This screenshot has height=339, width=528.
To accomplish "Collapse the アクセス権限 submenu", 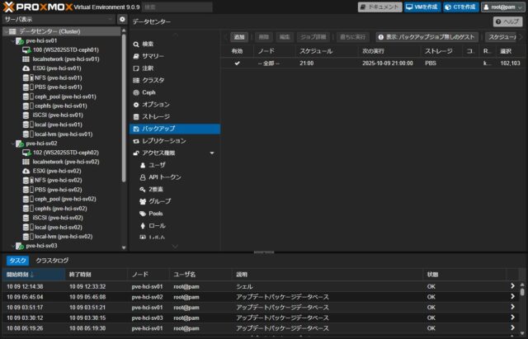I will tap(211, 153).
